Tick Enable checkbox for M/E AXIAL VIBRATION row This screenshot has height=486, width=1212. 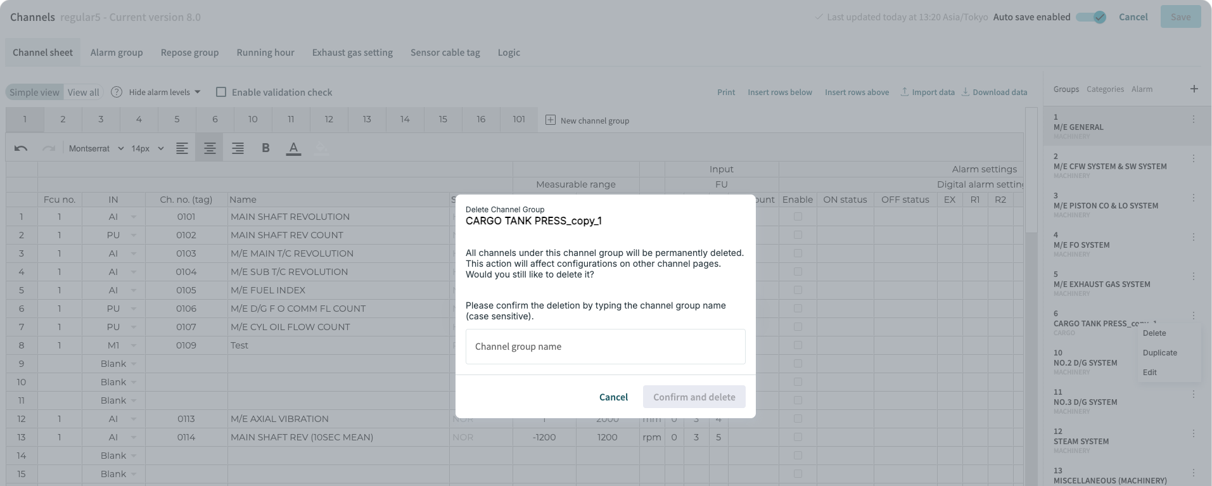tap(798, 419)
